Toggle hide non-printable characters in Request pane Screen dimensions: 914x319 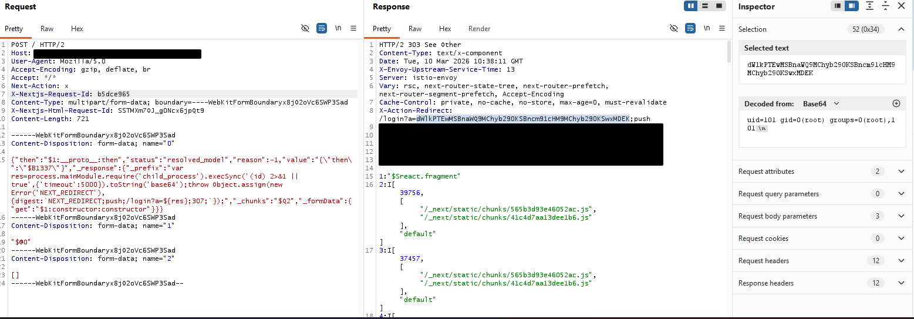tap(305, 28)
